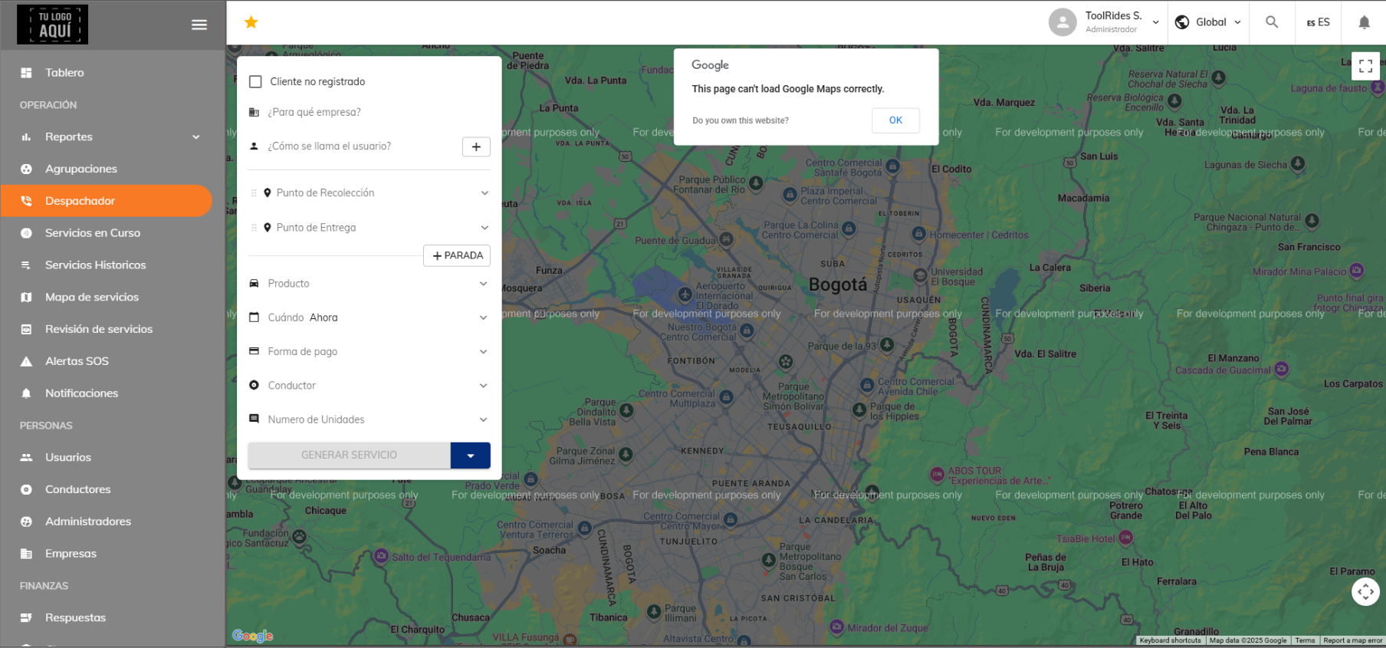Click the Despachador phone icon
Image resolution: width=1386 pixels, height=648 pixels.
[x=26, y=201]
